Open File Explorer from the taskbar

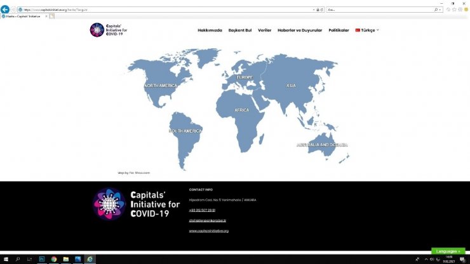point(66,259)
